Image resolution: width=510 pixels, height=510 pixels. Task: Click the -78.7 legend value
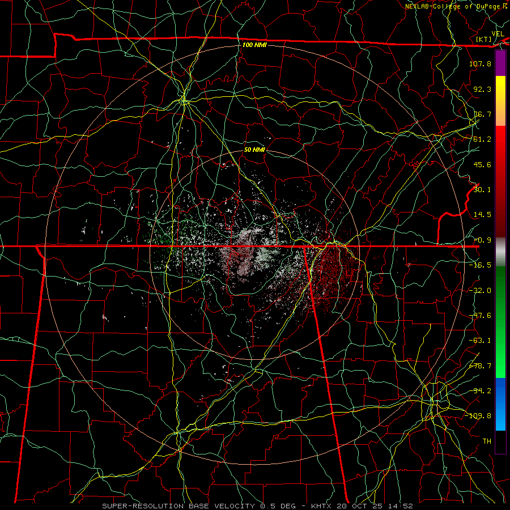pos(480,366)
